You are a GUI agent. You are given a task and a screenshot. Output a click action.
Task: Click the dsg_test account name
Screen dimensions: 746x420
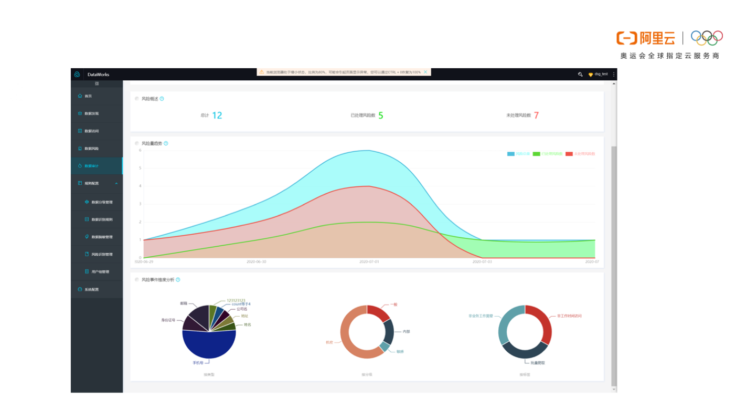(601, 75)
